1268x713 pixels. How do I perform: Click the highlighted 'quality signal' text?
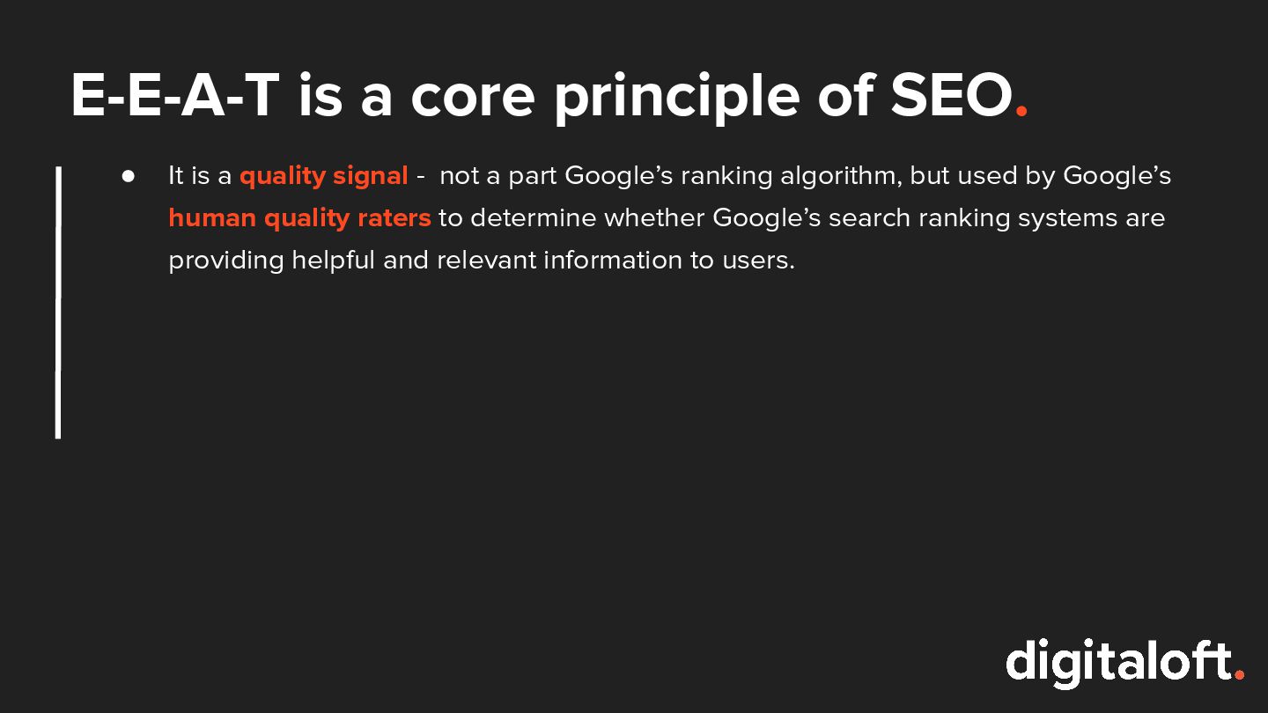click(323, 176)
